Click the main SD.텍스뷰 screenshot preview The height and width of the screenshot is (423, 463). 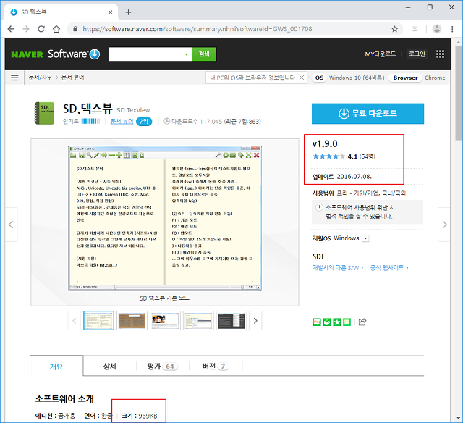coord(165,218)
